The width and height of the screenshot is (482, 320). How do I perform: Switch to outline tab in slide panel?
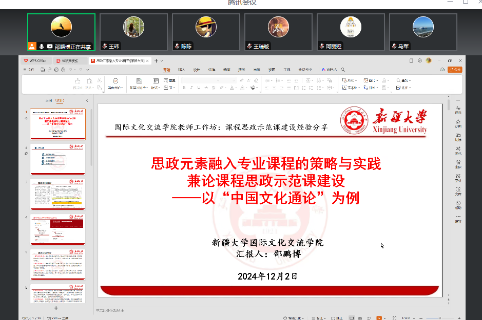click(x=49, y=100)
